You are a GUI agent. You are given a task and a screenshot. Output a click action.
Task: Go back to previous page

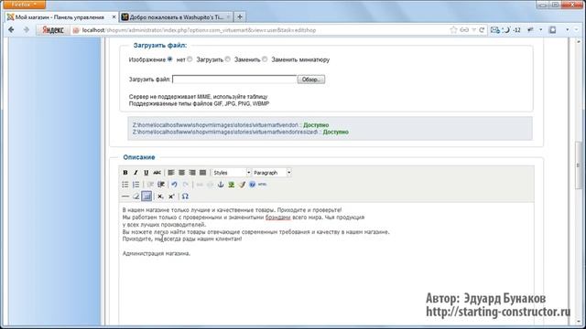coord(11,30)
